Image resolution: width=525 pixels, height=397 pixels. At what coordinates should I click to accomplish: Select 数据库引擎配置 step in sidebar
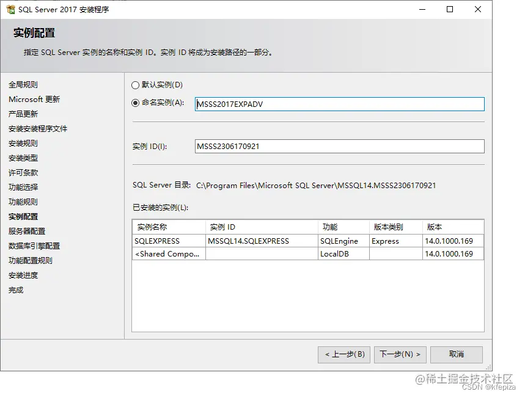(x=34, y=246)
